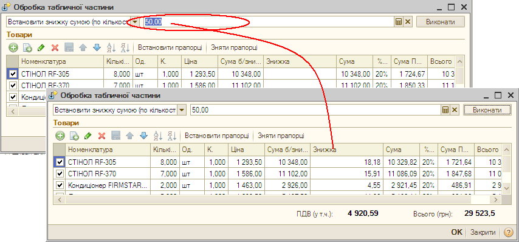Click horizontal scrollbar right arrow in front window

(495, 199)
